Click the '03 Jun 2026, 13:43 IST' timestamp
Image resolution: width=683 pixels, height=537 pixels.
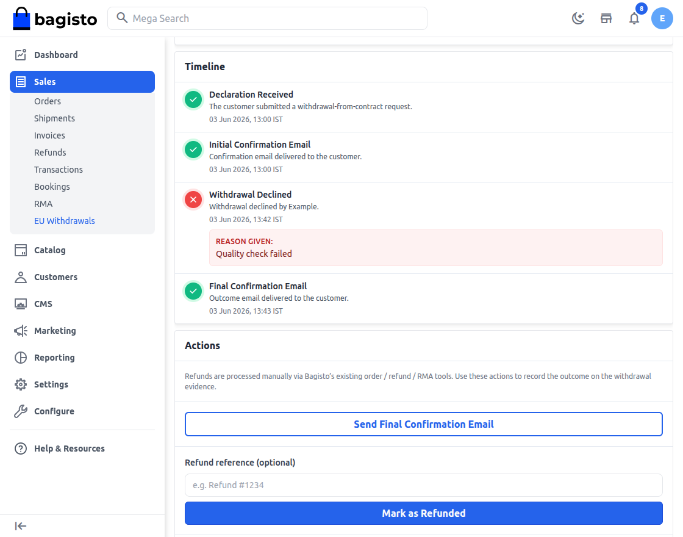click(246, 311)
